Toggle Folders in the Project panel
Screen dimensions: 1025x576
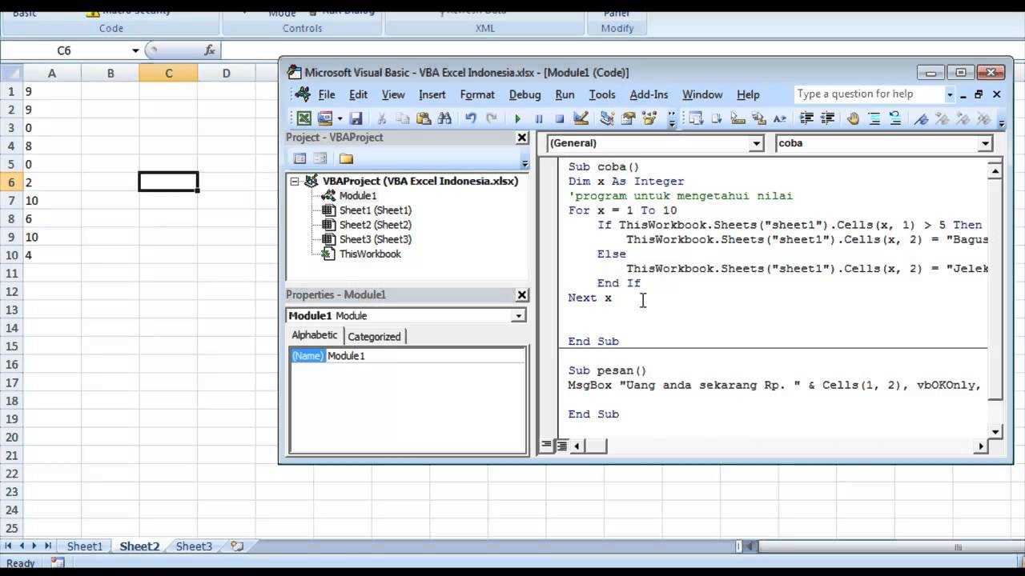pos(346,158)
